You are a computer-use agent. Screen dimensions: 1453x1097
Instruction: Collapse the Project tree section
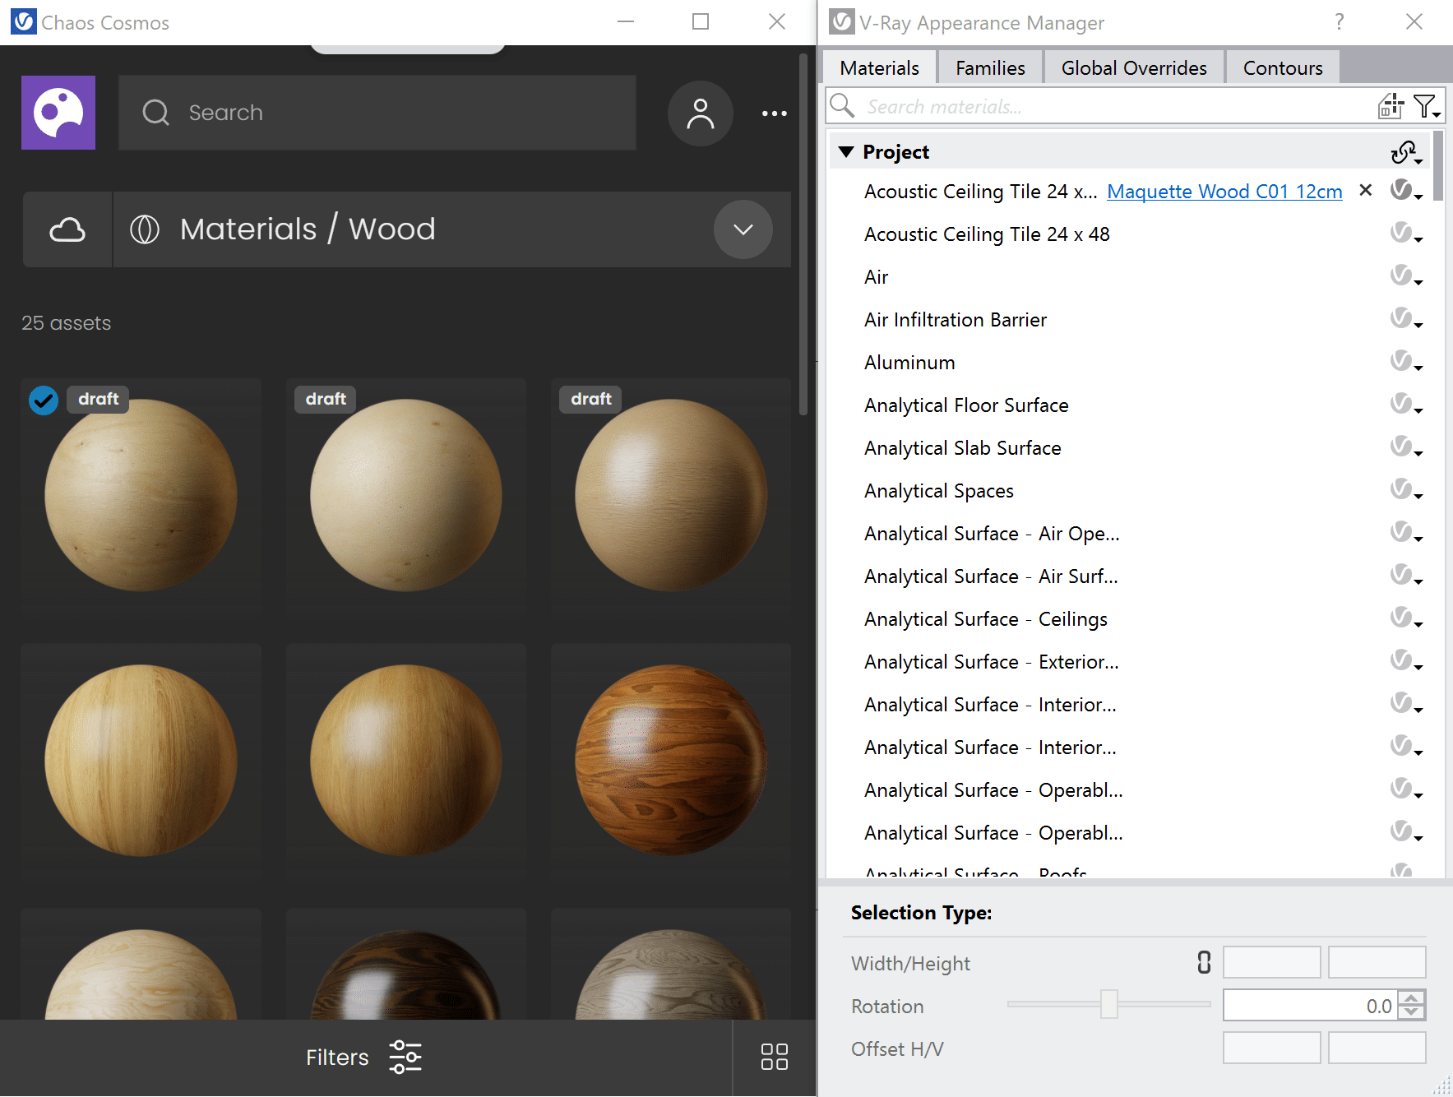pyautogui.click(x=846, y=152)
